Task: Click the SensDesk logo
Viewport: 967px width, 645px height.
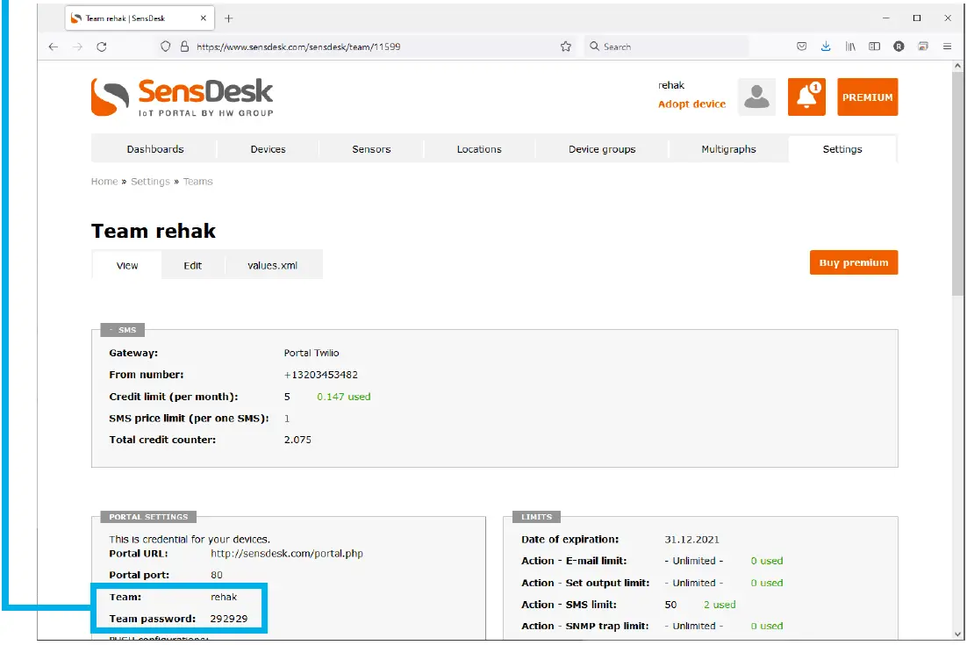Action: coord(182,97)
